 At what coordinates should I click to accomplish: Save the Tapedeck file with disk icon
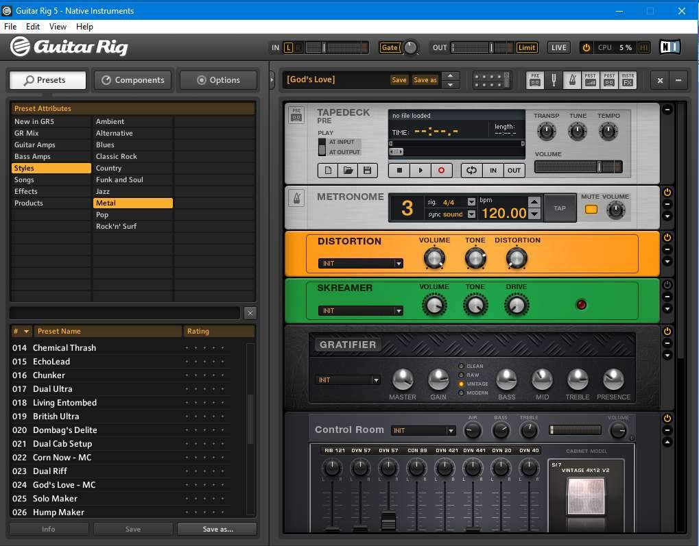367,171
